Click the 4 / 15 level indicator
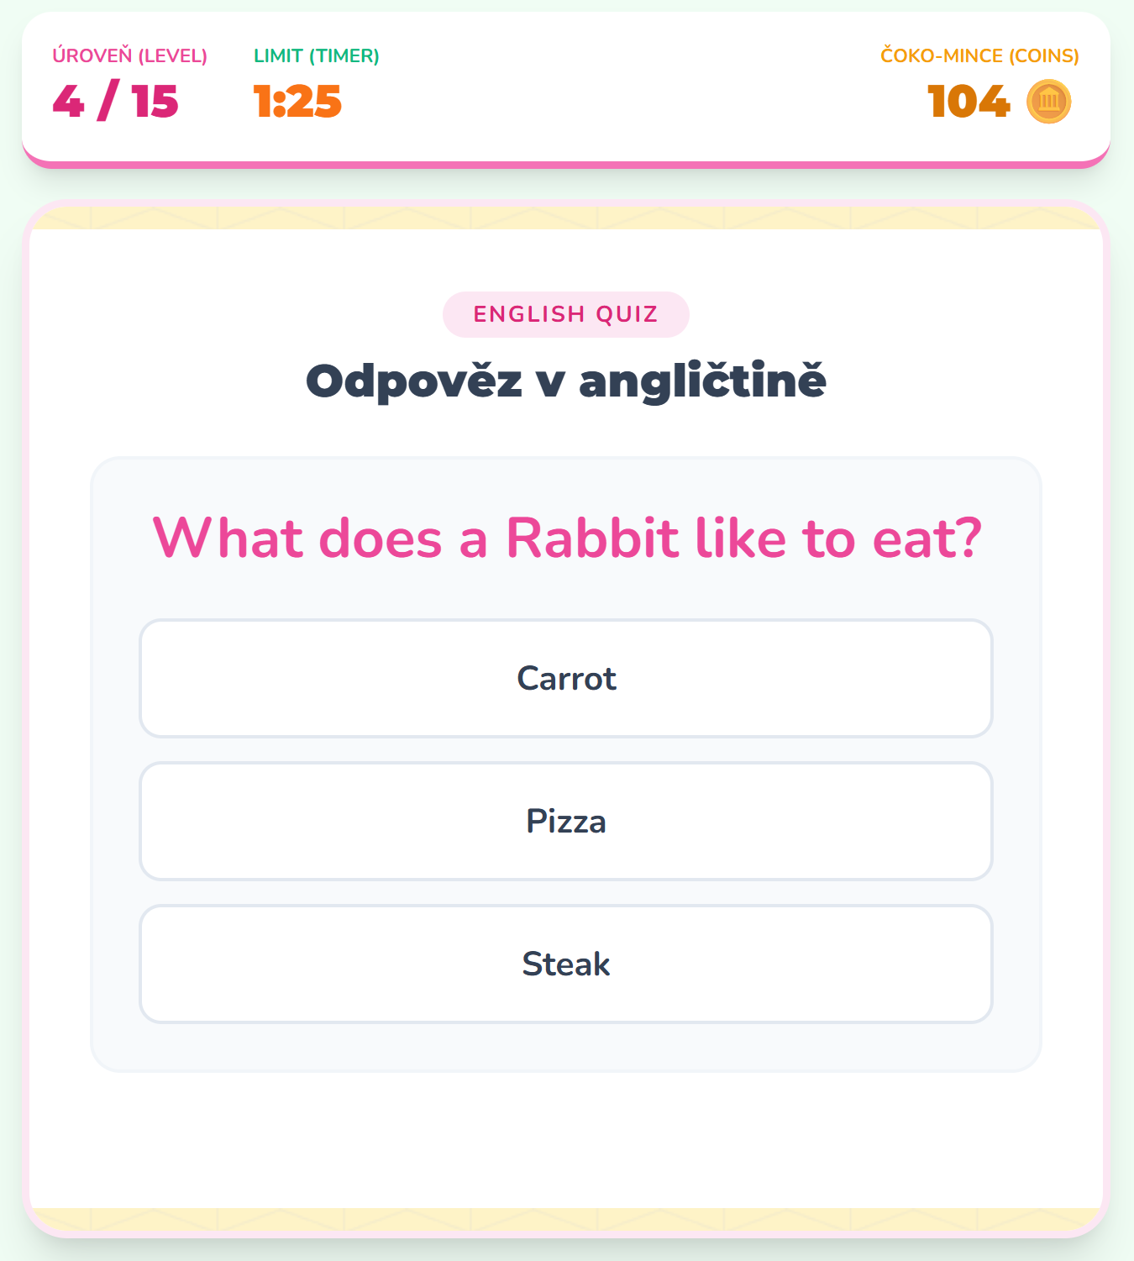Image resolution: width=1134 pixels, height=1261 pixels. (x=115, y=102)
